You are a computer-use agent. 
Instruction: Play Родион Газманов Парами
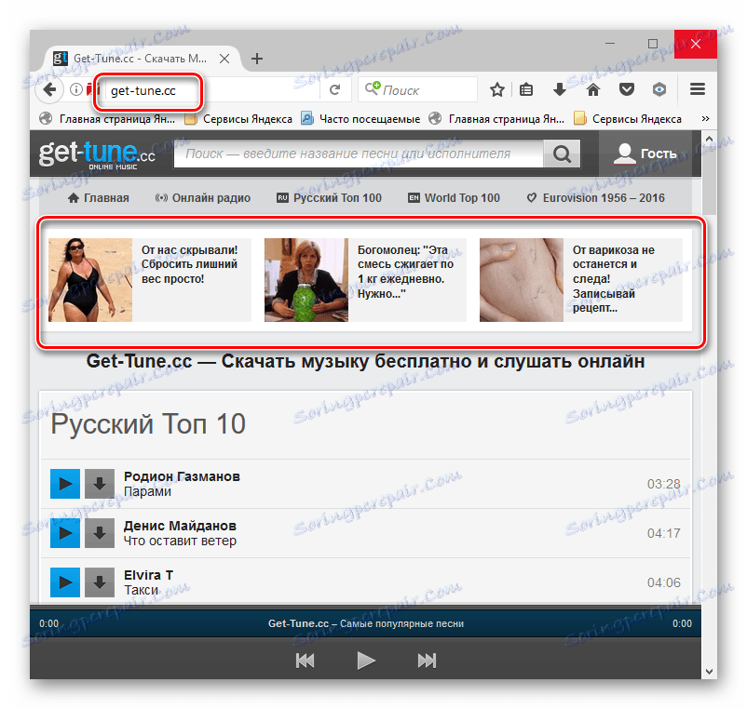coord(65,484)
